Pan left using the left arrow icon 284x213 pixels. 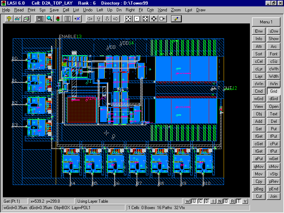[90, 18]
